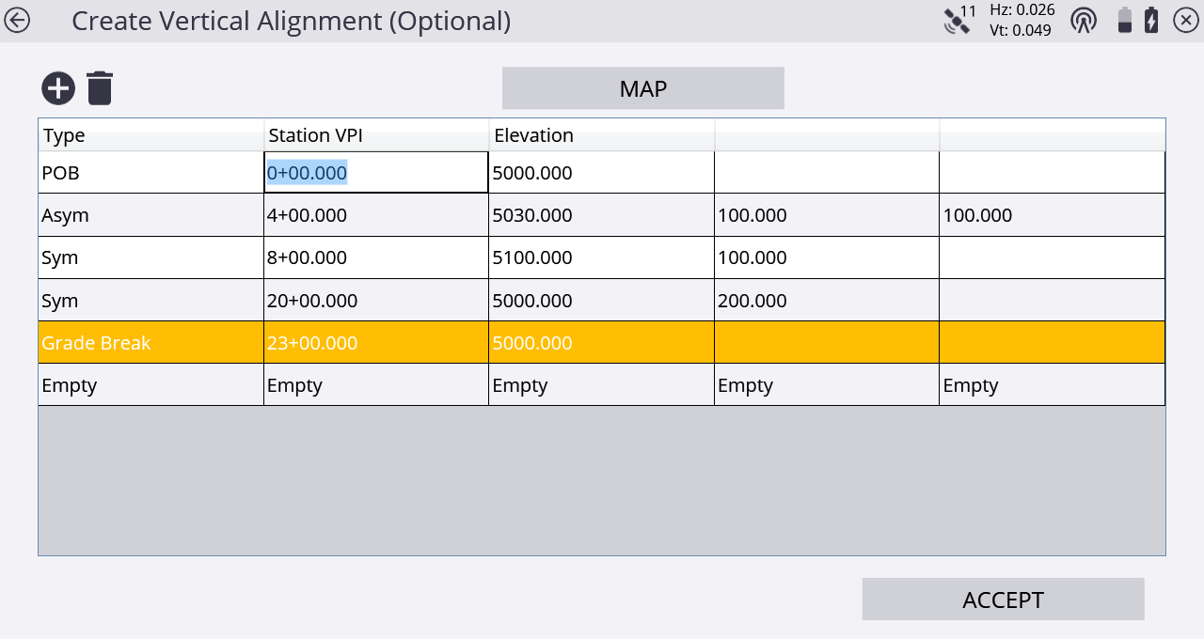Edit the POB elevation 5000.000 cell
The height and width of the screenshot is (639, 1204).
click(x=600, y=173)
